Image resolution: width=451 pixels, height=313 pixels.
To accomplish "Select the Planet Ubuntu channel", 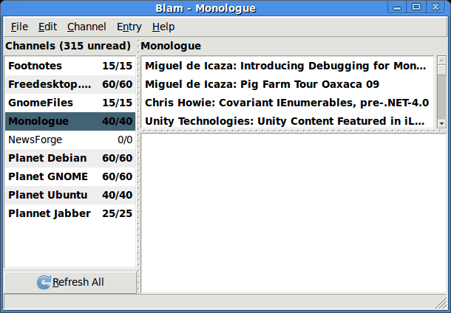I will click(70, 195).
